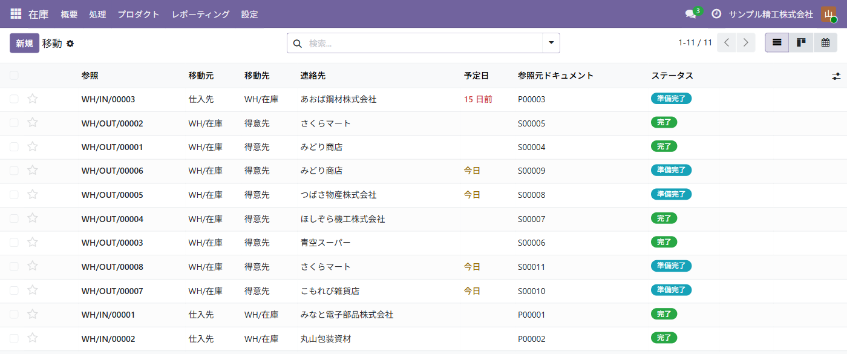Switch to list view
This screenshot has height=354, width=847.
click(x=777, y=43)
